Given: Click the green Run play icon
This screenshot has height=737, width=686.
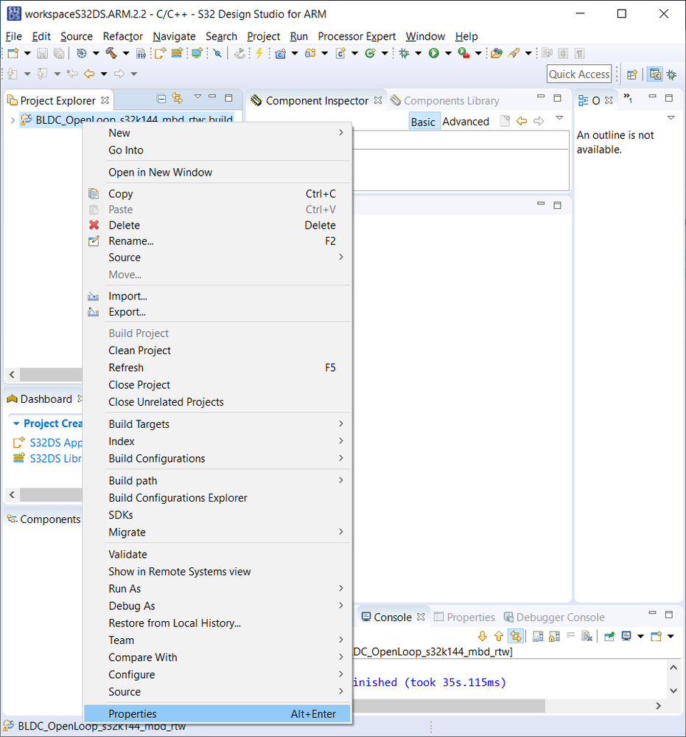Looking at the screenshot, I should (x=434, y=53).
